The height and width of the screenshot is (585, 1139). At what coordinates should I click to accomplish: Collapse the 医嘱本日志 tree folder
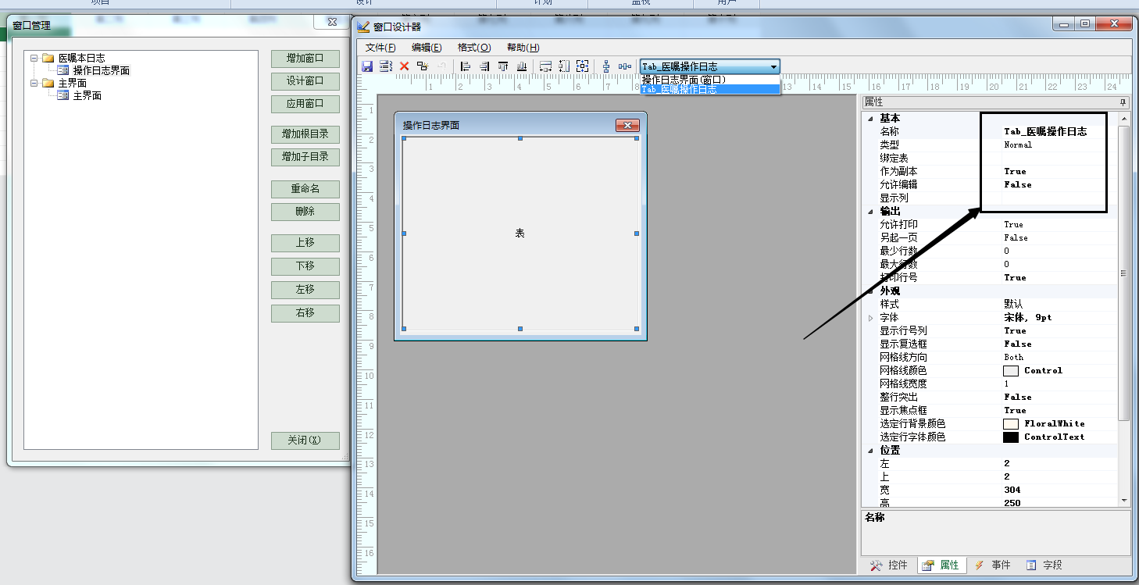pyautogui.click(x=34, y=59)
